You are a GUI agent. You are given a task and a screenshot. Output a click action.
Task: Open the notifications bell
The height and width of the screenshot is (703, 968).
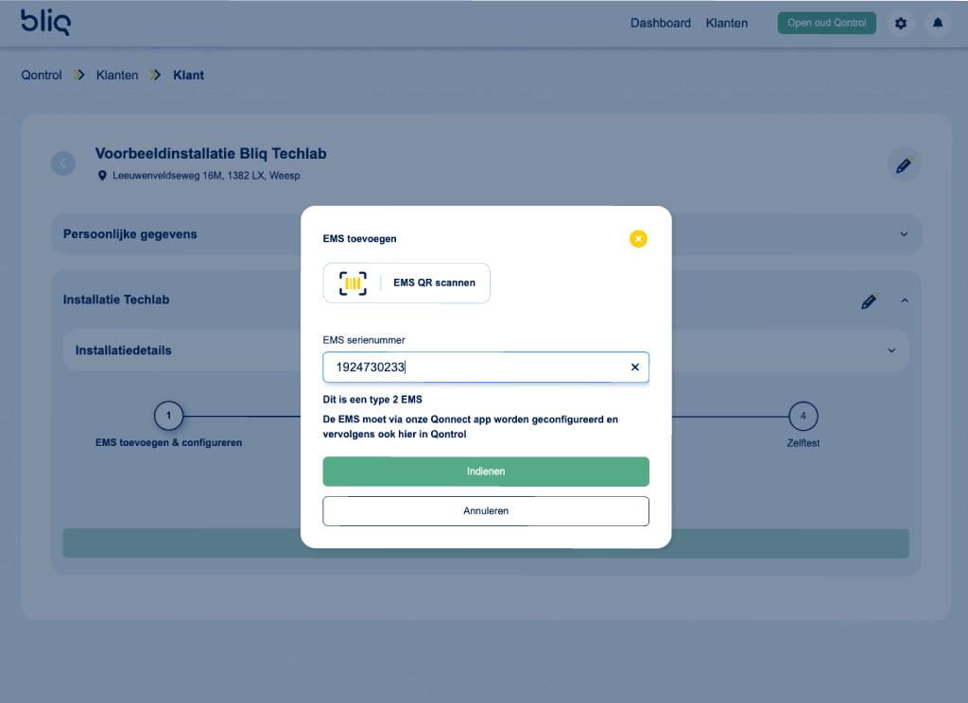tap(938, 23)
